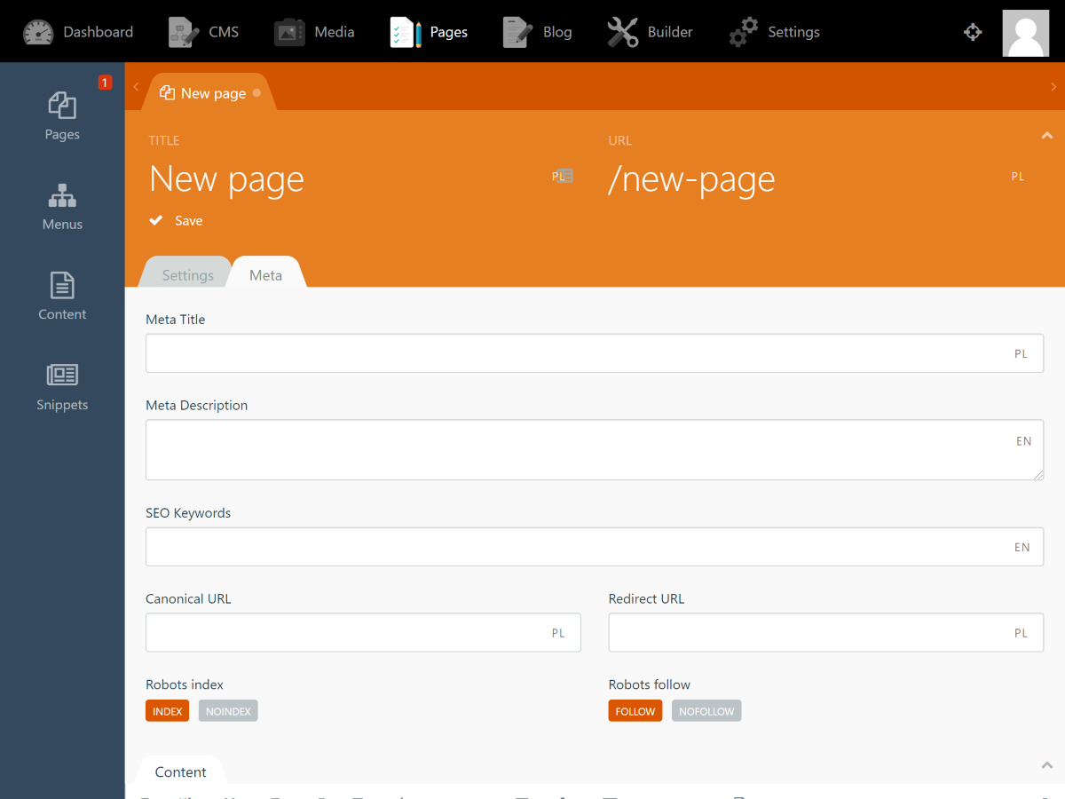Set Robots index to NOINDEX
This screenshot has height=799, width=1065.
(x=228, y=711)
